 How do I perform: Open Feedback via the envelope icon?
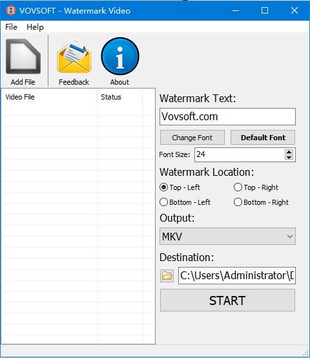tap(74, 57)
